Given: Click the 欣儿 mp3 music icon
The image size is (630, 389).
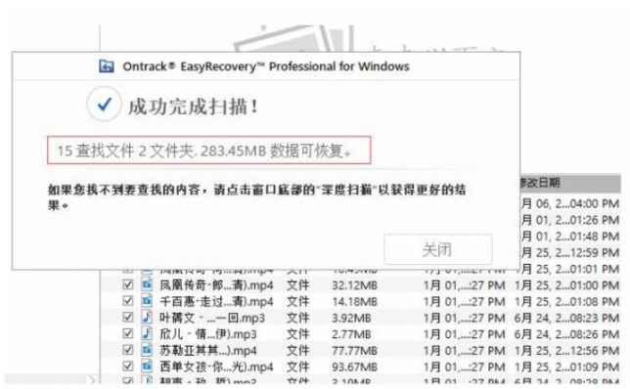Looking at the screenshot, I should (x=147, y=333).
